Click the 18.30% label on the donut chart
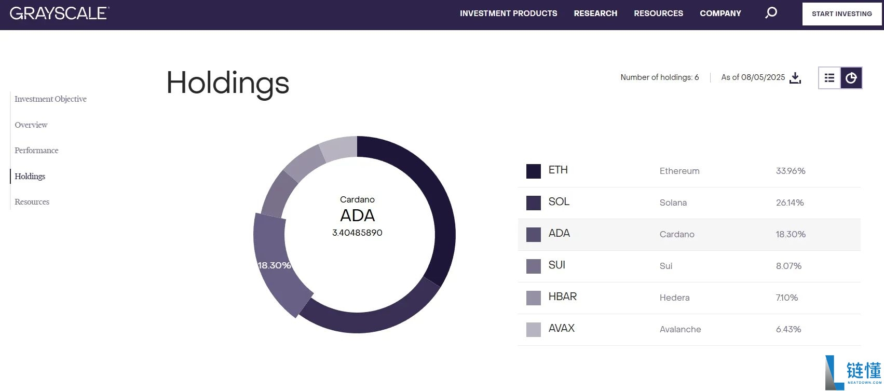The width and height of the screenshot is (884, 391). click(275, 265)
